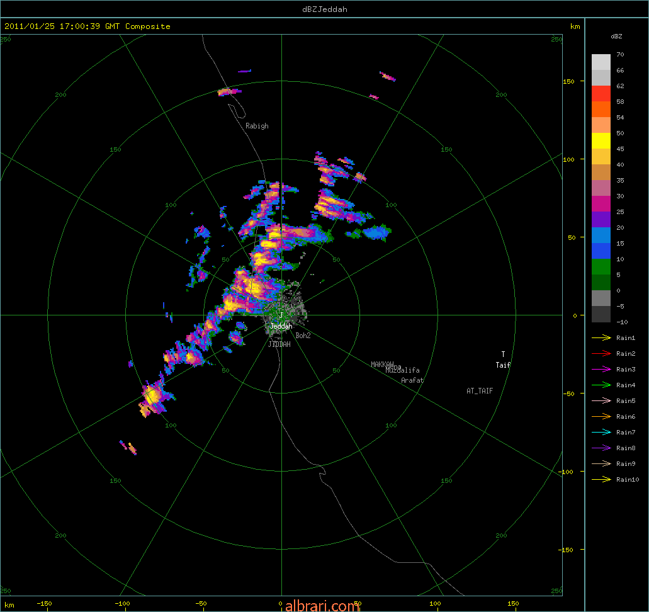Click the 150 tick on bottom horizontal axis

point(513,604)
